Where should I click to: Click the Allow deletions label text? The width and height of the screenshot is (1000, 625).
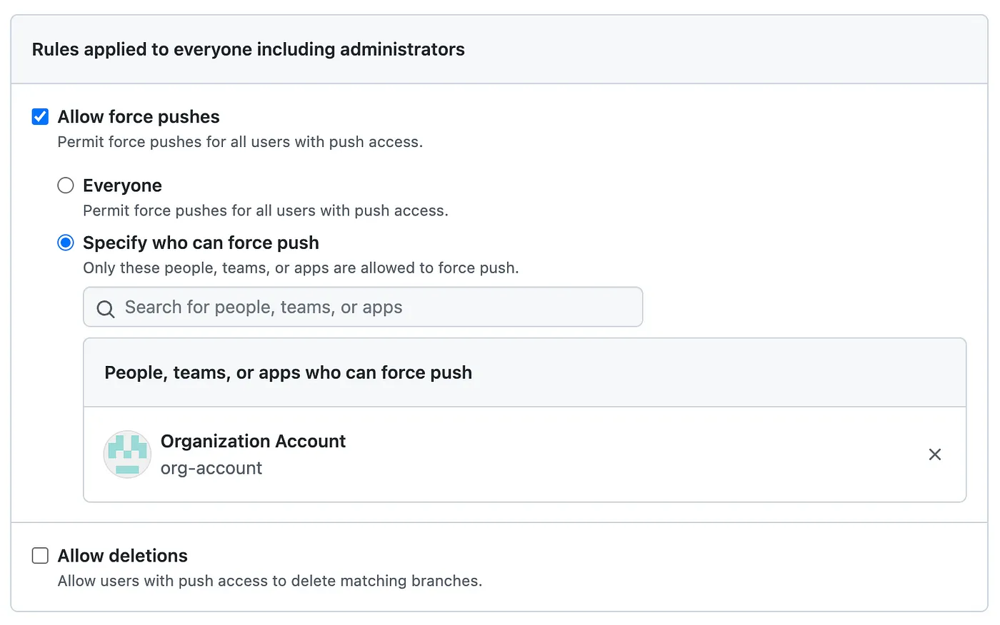coord(123,555)
